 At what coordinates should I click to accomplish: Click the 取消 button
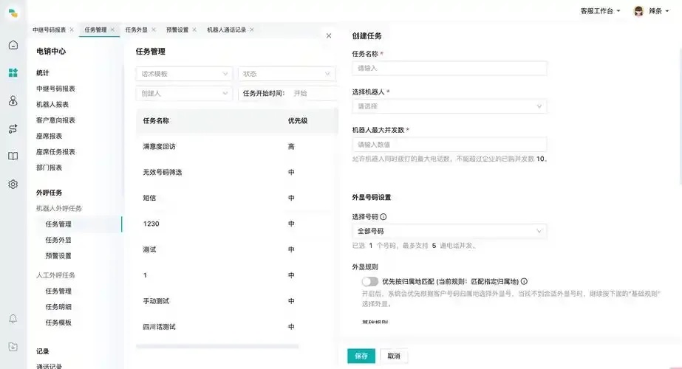coord(394,356)
